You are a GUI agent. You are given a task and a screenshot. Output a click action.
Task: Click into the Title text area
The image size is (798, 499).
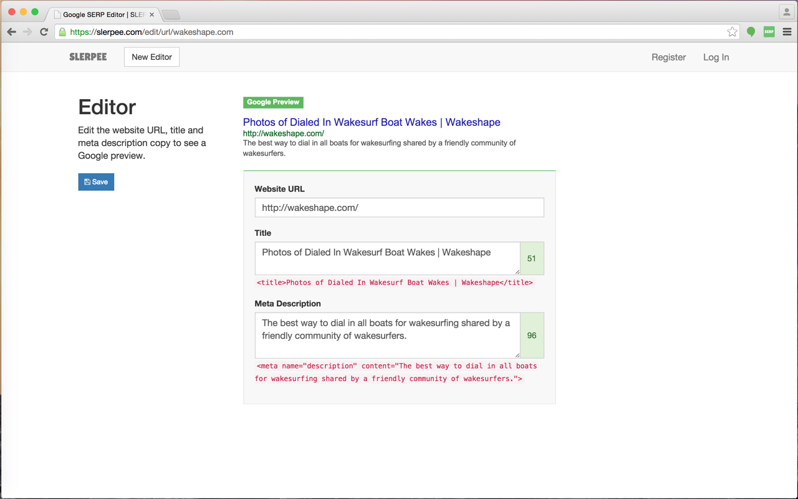[x=388, y=258]
